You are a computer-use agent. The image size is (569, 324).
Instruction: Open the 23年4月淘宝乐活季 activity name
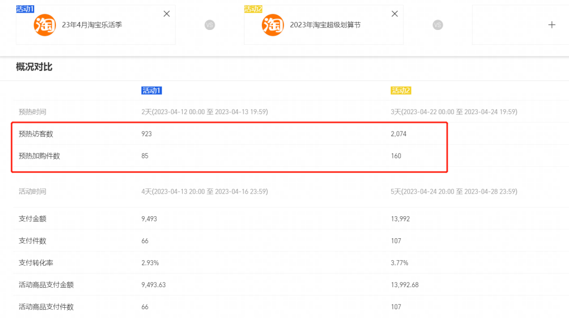[x=92, y=25]
